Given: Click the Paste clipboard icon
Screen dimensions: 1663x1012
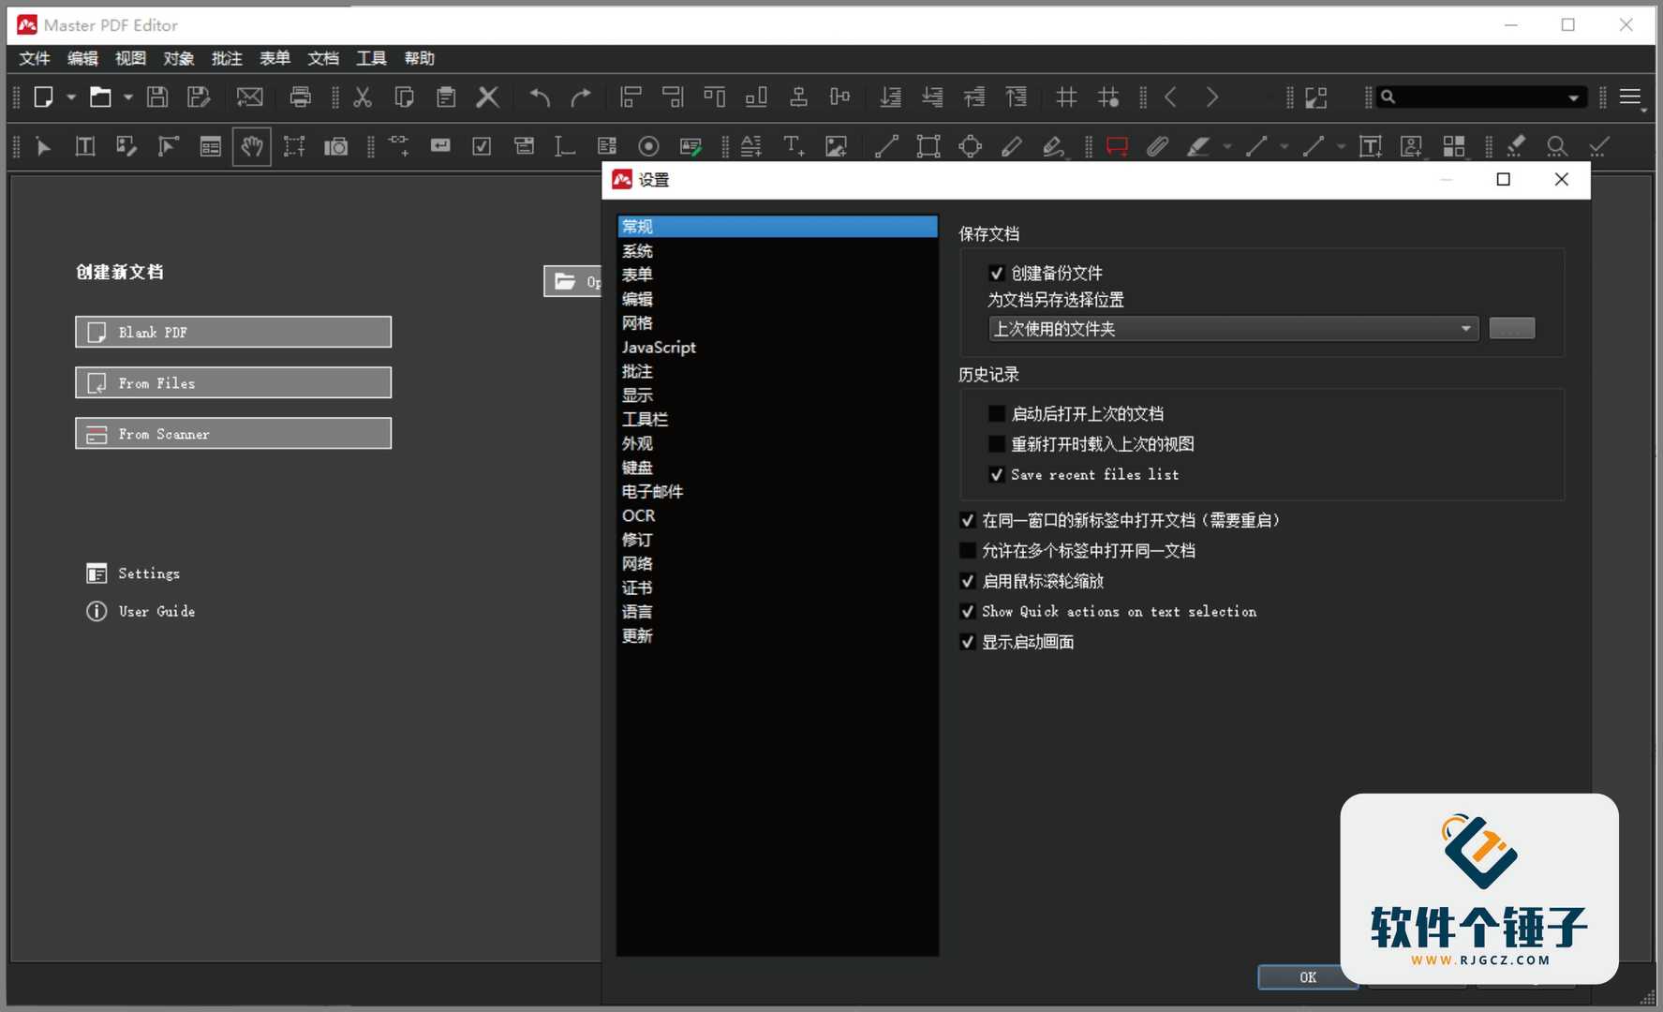Looking at the screenshot, I should 446,97.
